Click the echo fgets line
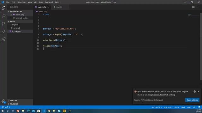 (x=55, y=40)
